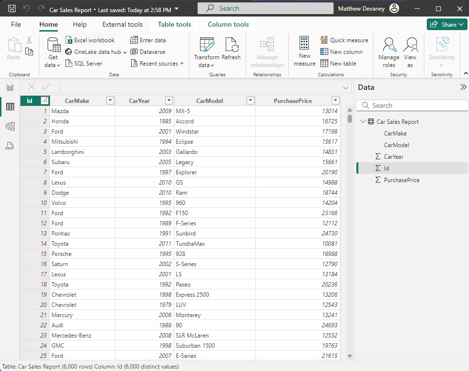Click the table scrollbar down arrow
This screenshot has height=371, width=469.
(x=350, y=356)
